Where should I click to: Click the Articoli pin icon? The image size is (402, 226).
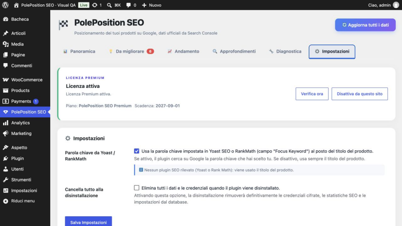(5, 33)
